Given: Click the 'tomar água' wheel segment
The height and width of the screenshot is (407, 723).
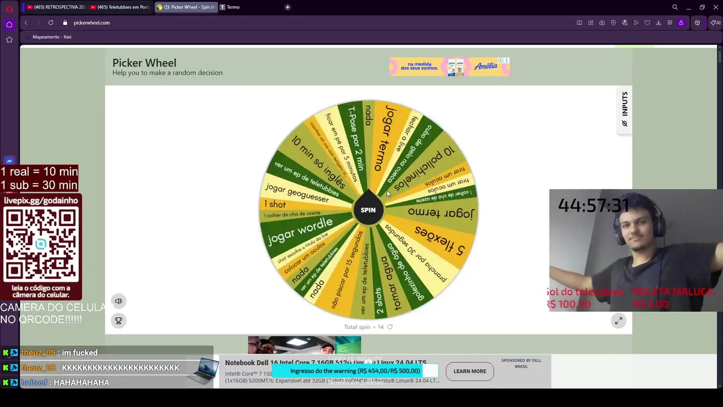Looking at the screenshot, I should (391, 283).
